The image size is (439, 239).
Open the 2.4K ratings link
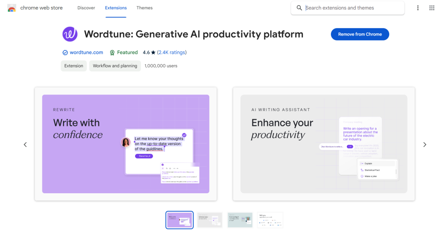[x=171, y=52]
